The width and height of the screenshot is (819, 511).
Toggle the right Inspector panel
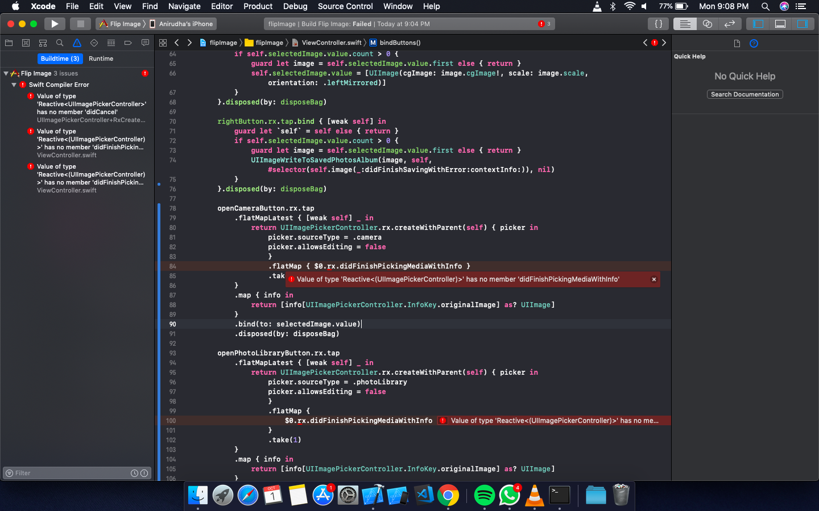click(803, 23)
